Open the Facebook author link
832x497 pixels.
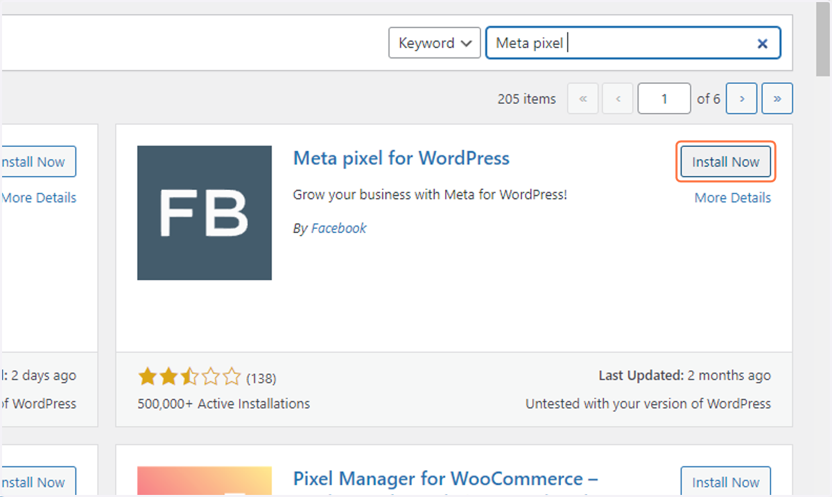click(339, 228)
